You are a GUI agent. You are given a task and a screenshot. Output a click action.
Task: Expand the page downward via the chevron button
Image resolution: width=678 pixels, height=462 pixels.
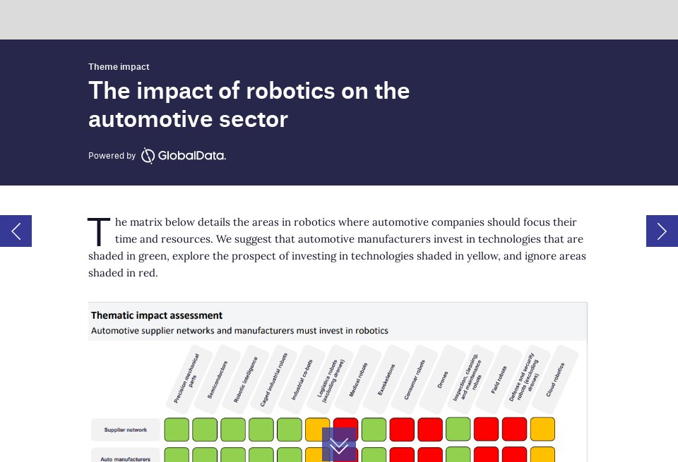(x=339, y=444)
